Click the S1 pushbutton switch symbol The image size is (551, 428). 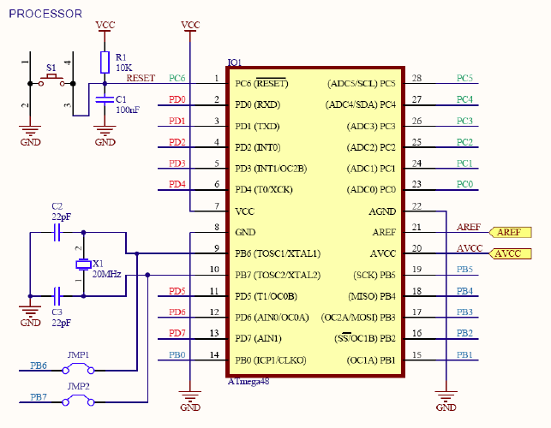tap(53, 81)
